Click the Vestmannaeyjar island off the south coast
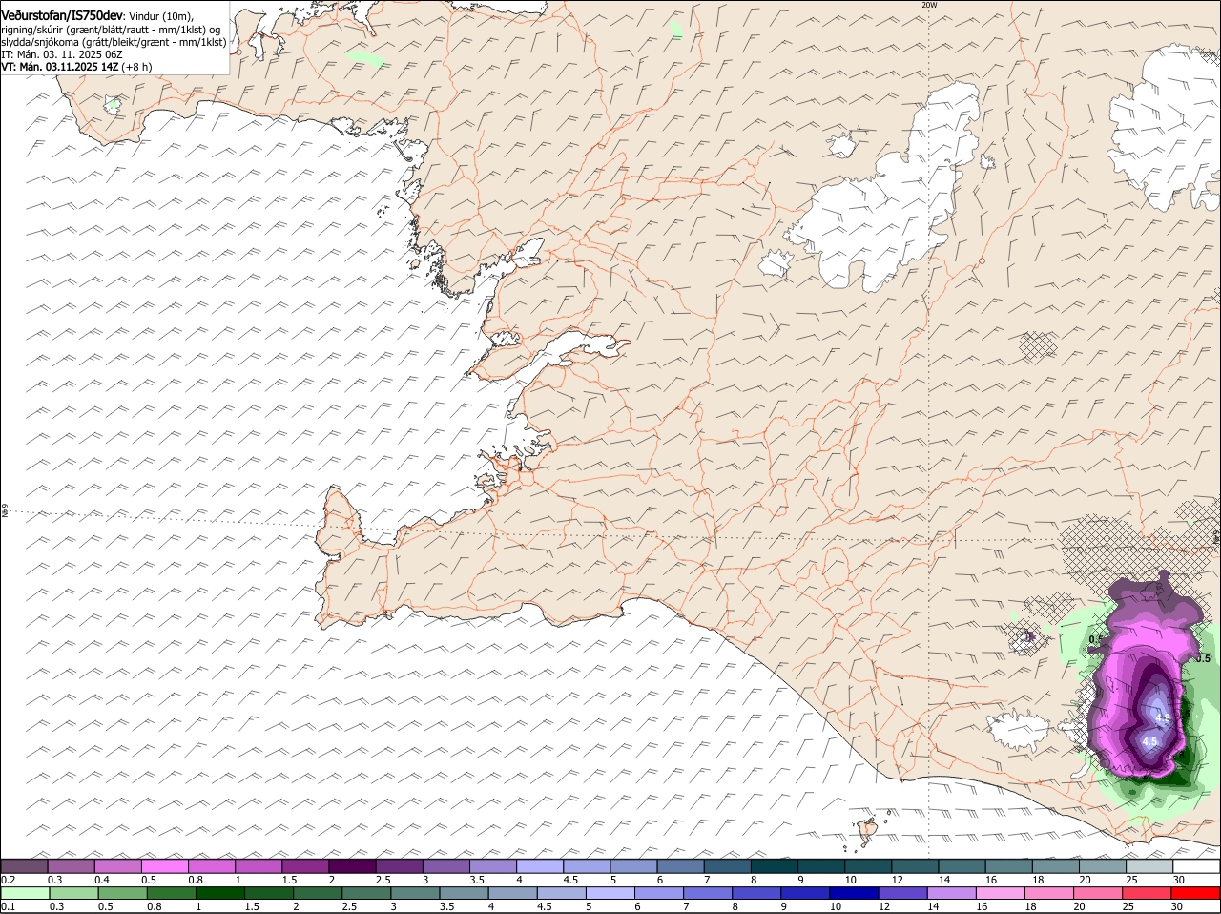1221x914 pixels. click(x=868, y=832)
